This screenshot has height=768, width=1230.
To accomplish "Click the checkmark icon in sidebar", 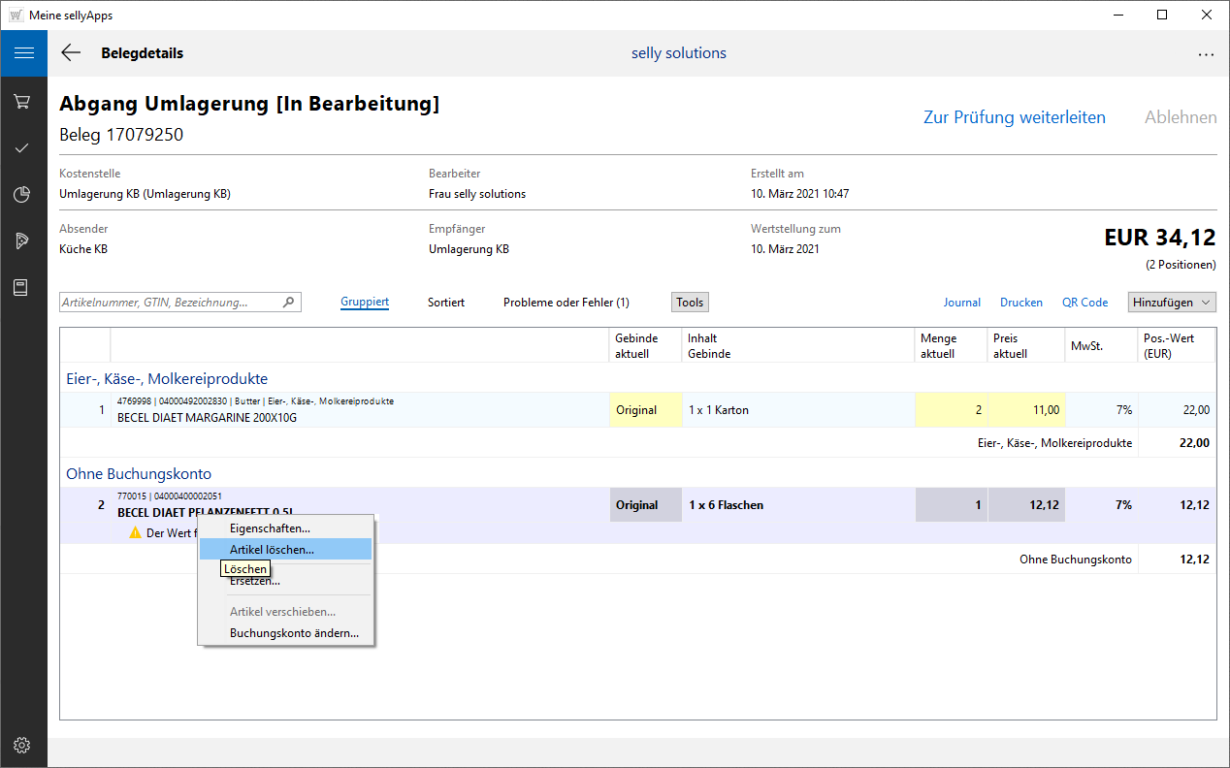I will pos(22,148).
